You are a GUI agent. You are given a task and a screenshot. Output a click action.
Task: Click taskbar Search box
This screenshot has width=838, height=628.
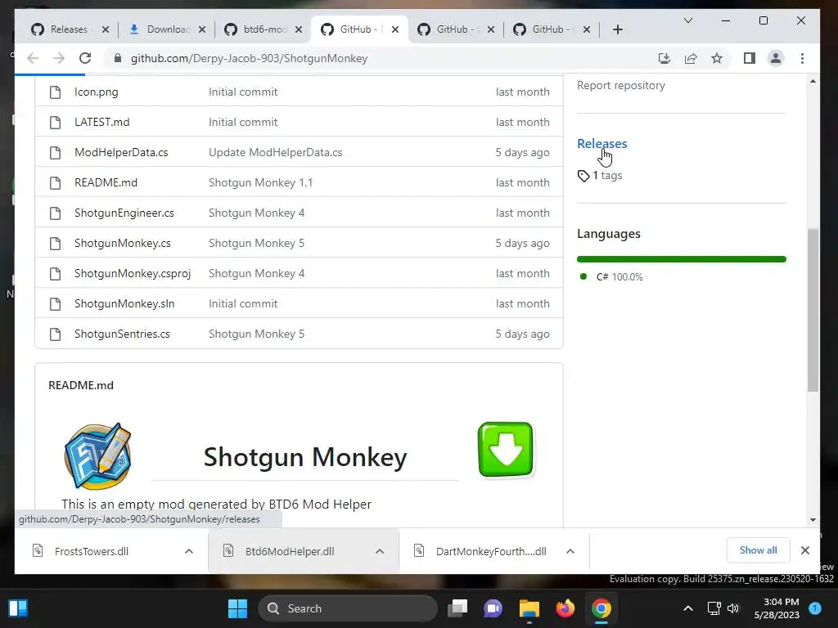click(348, 608)
